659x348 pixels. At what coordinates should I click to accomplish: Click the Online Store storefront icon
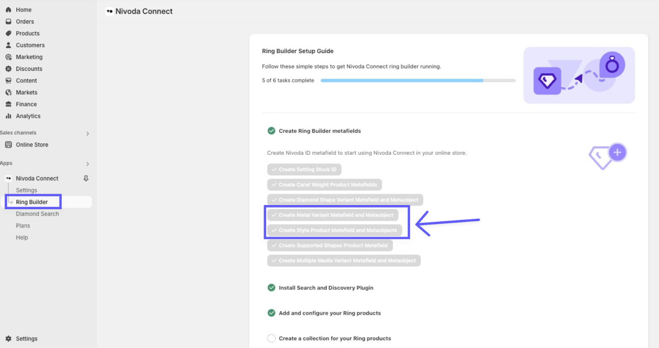pos(8,145)
